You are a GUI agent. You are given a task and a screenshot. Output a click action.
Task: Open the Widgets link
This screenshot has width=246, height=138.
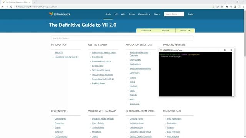[x=133, y=95]
